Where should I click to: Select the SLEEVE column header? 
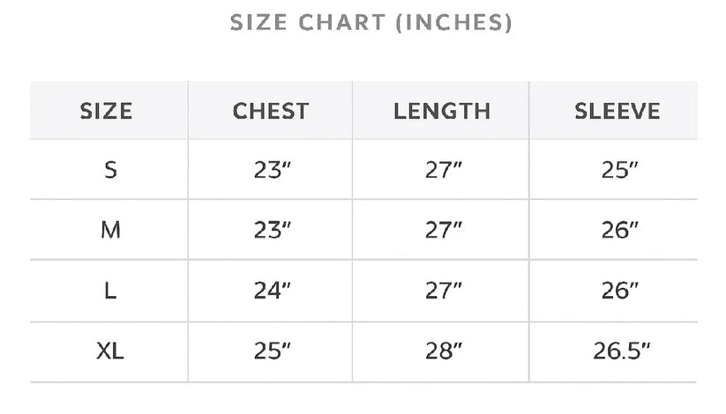(617, 111)
